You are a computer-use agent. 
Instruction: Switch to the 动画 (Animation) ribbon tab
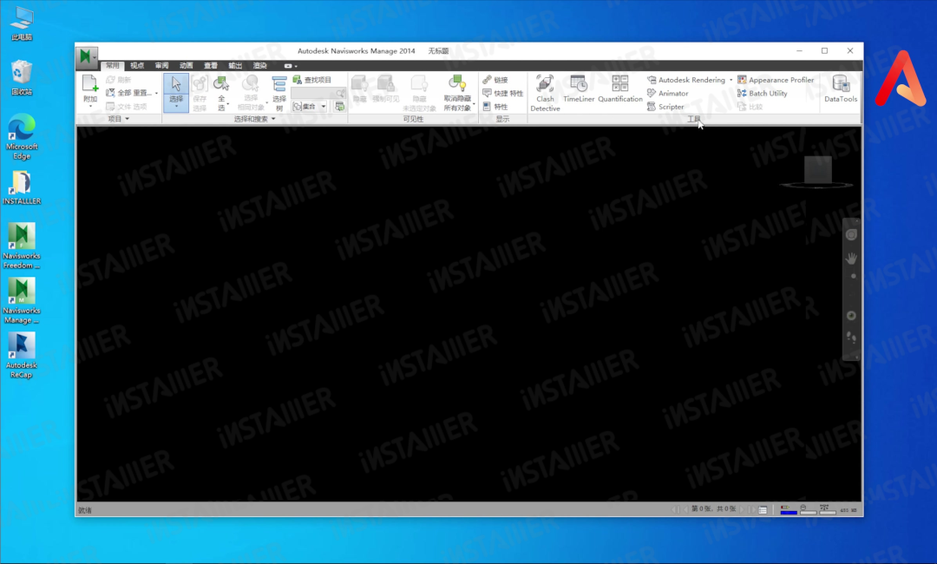click(x=186, y=65)
